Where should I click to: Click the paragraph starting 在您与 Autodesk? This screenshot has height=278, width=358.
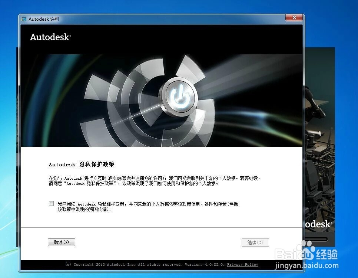(x=154, y=181)
